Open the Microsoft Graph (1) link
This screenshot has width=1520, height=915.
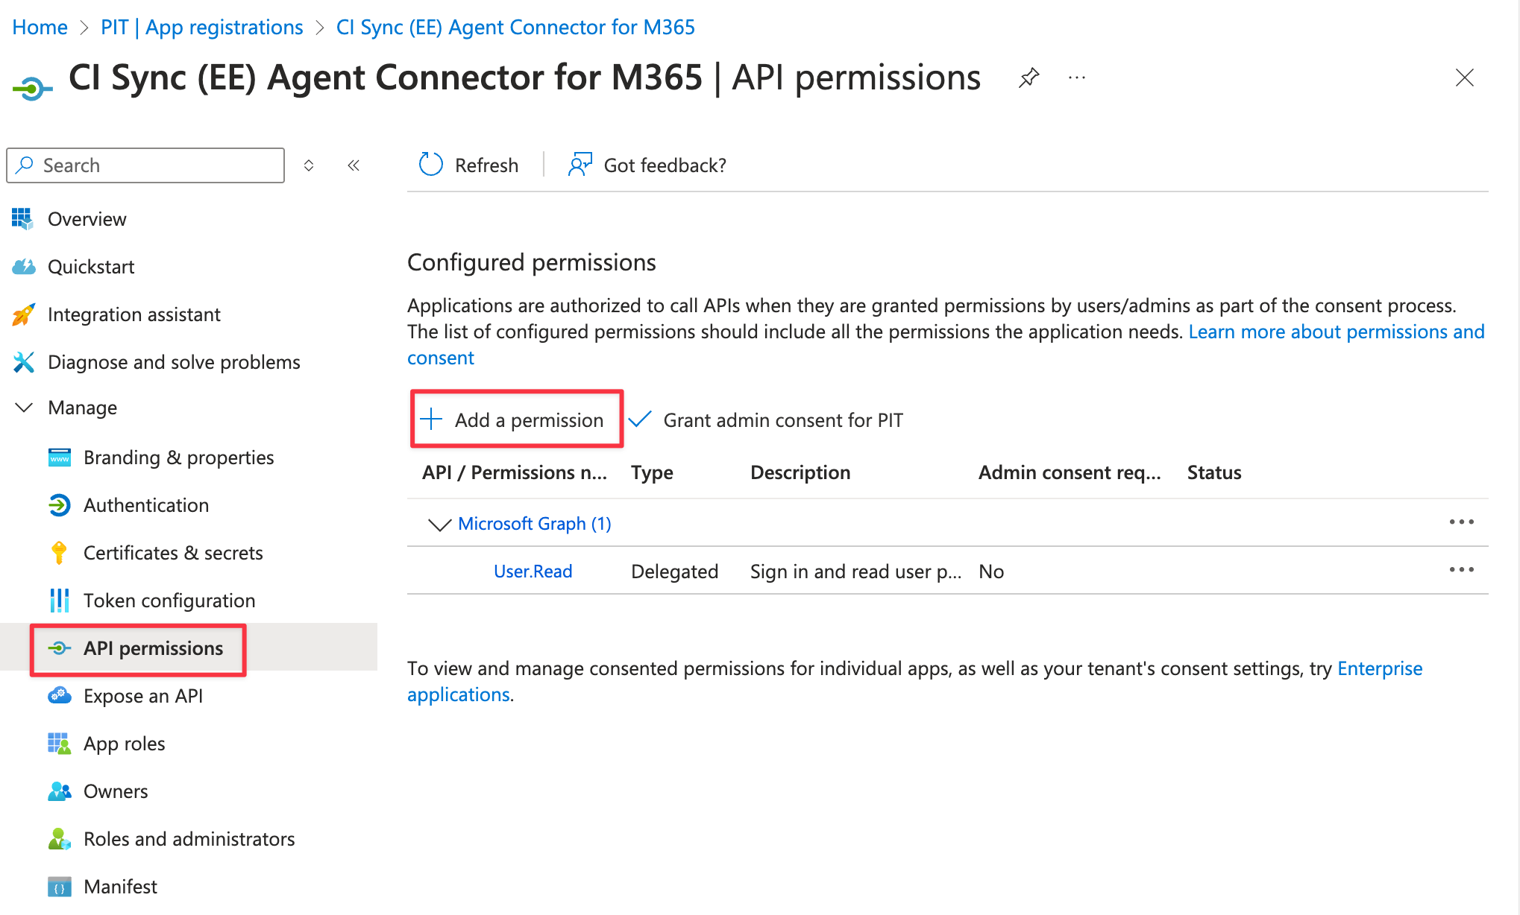click(x=535, y=524)
